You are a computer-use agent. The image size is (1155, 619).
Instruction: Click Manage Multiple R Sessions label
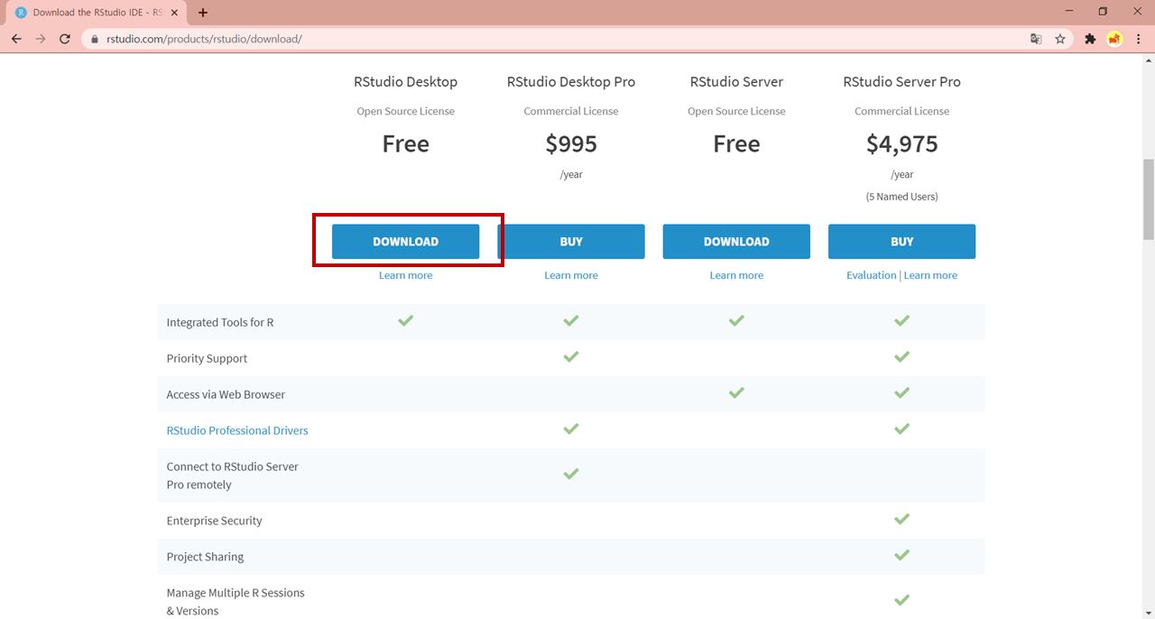(236, 602)
